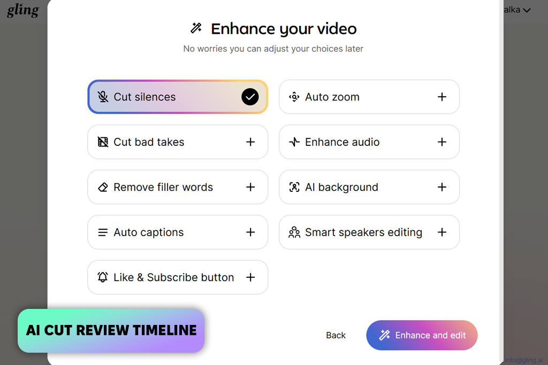The image size is (548, 365).
Task: Open the account dropdown chevron
Action: [x=527, y=11]
